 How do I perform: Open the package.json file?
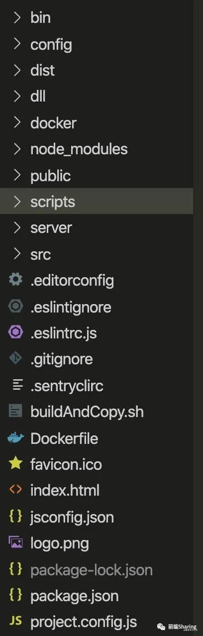tap(97, 596)
